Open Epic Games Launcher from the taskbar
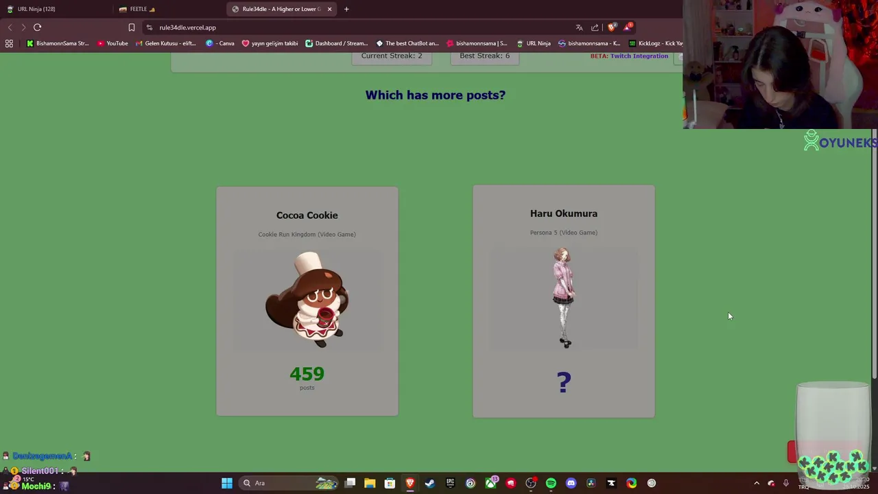The width and height of the screenshot is (878, 494). pyautogui.click(x=450, y=483)
